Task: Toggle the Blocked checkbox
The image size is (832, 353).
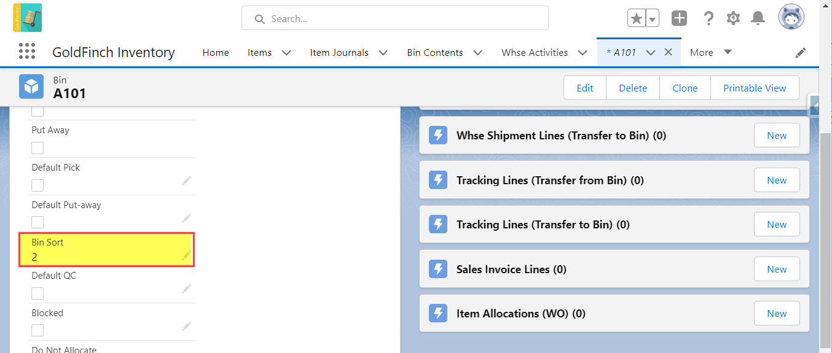Action: [x=37, y=330]
